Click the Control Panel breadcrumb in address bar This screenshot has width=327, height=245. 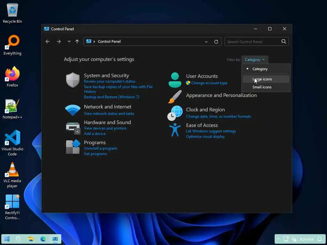109,41
